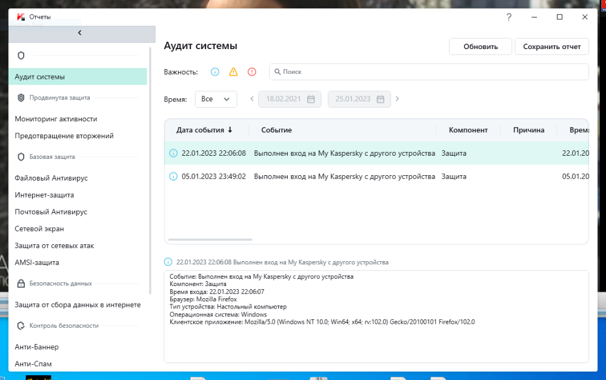Click the Тип устройства detail line
This screenshot has height=380, width=606.
228,307
